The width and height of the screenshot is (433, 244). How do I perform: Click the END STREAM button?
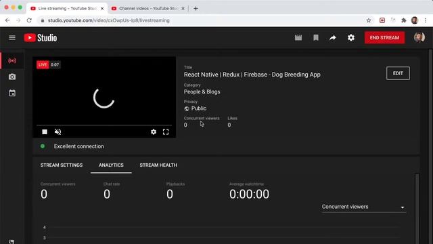pos(384,38)
